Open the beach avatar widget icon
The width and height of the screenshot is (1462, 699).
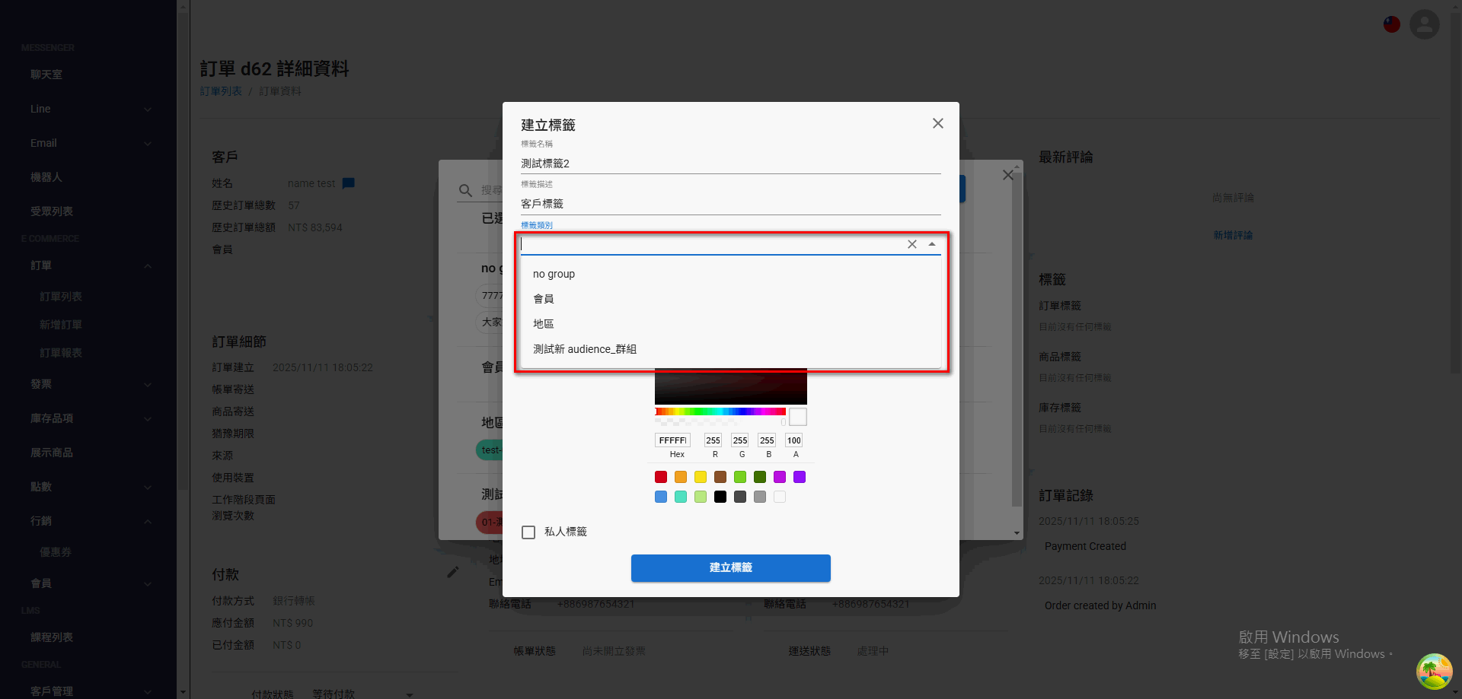[x=1435, y=672]
